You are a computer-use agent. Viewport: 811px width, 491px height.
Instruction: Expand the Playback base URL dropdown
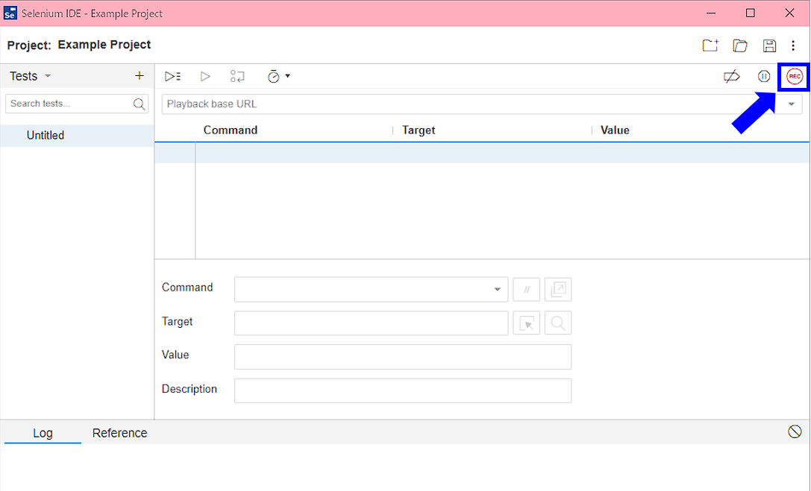click(790, 104)
